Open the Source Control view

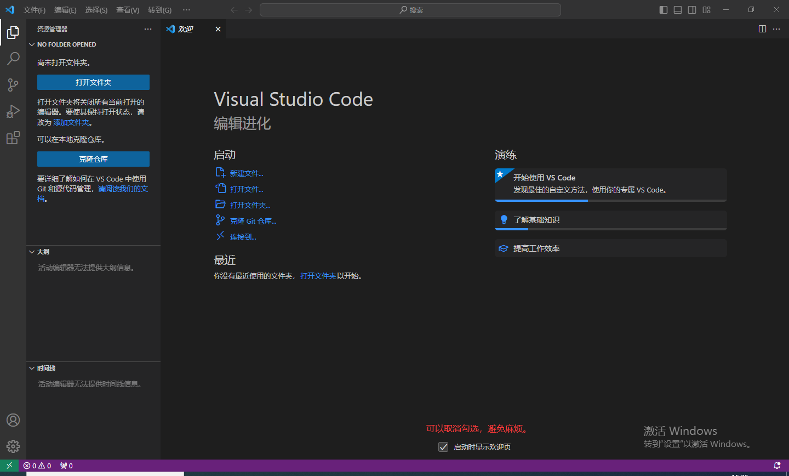[13, 85]
